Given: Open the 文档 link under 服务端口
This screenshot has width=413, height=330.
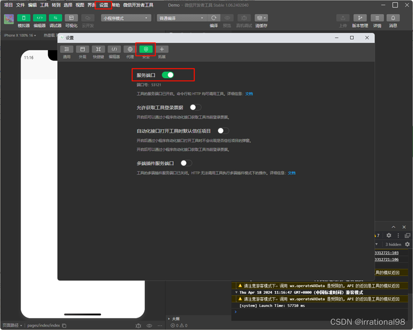Looking at the screenshot, I should 249,93.
